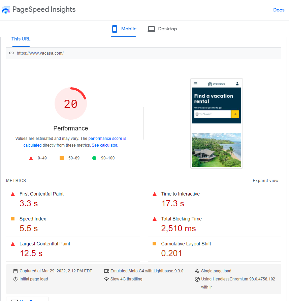Click the stopwatch icon next to Initial page load
Viewport: 289px width, 301px height.
point(15,279)
